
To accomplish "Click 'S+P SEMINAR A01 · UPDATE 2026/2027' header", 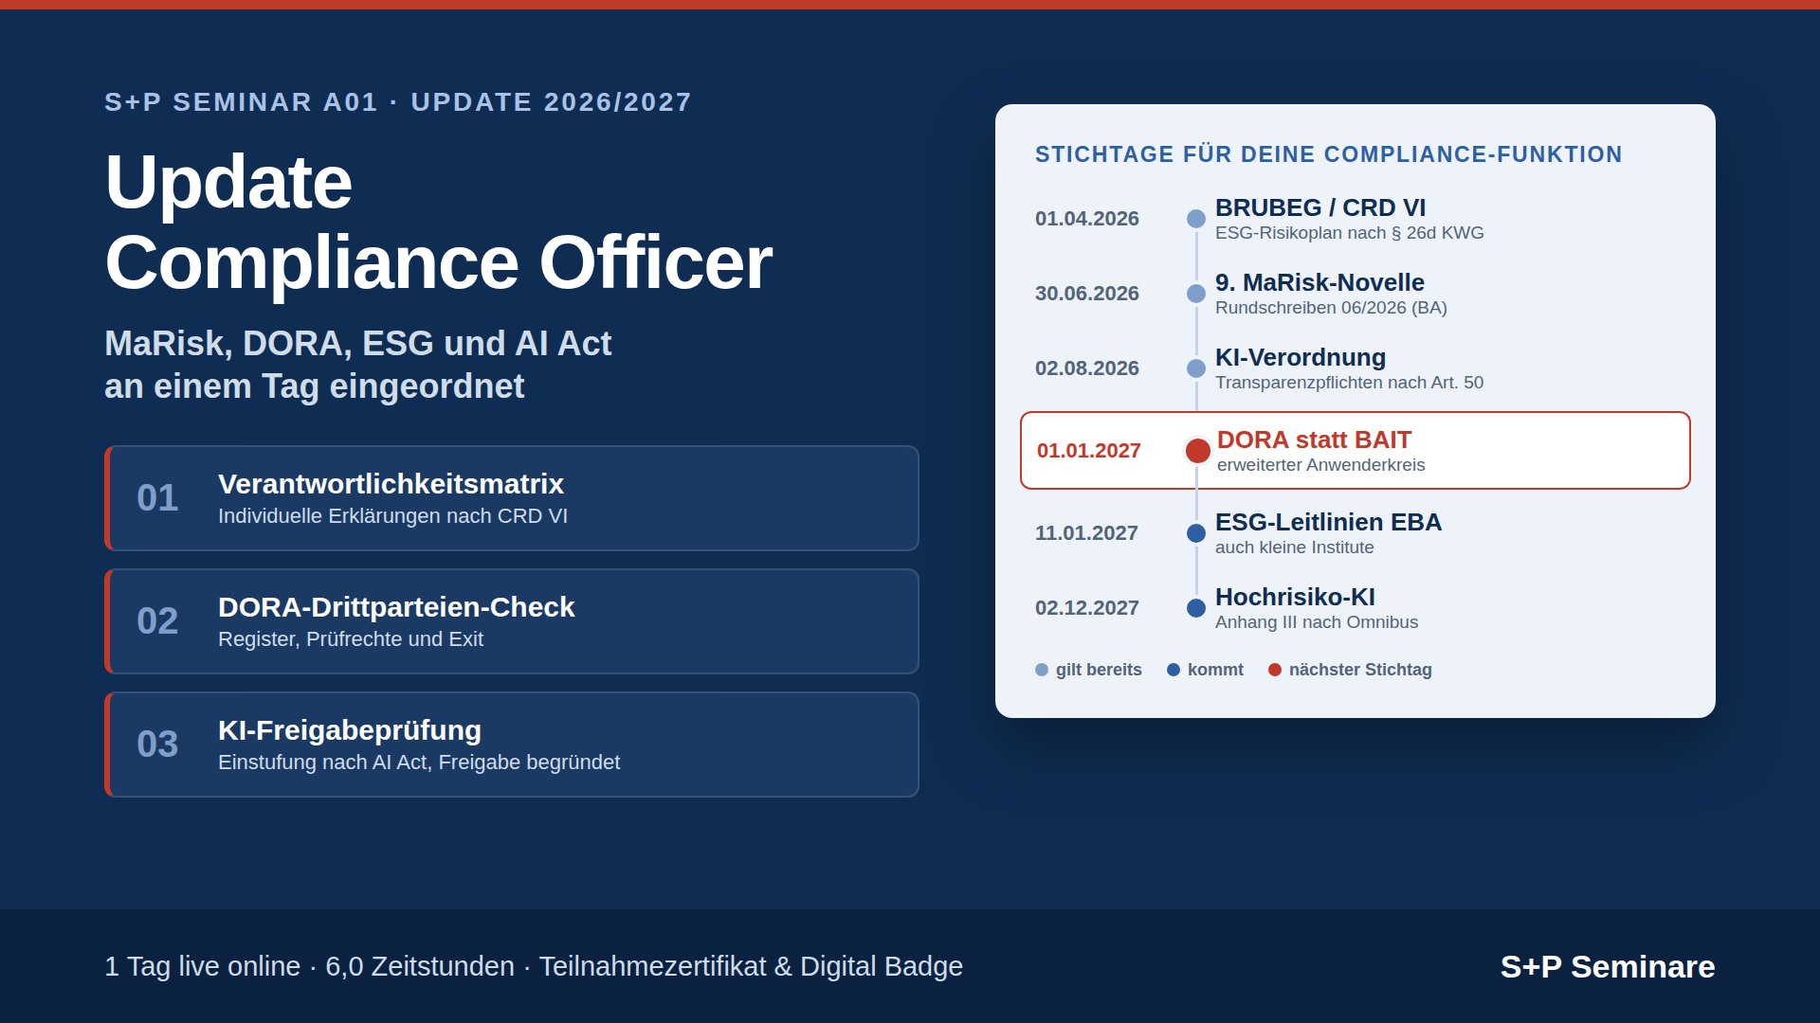I will tap(398, 102).
